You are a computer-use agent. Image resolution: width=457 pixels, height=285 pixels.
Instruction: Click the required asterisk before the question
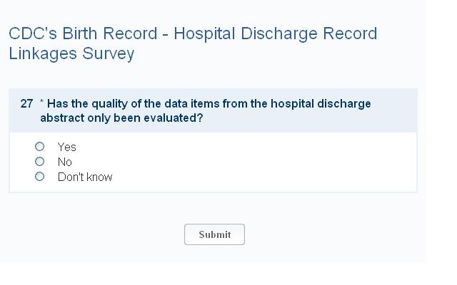tap(42, 104)
